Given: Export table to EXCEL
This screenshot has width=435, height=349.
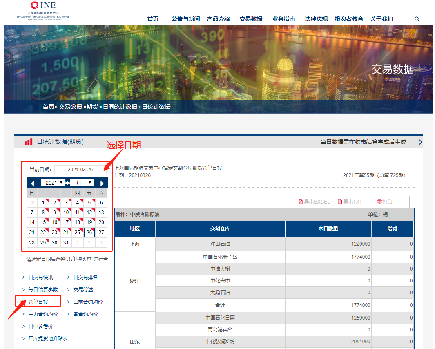Looking at the screenshot, I should (x=314, y=202).
